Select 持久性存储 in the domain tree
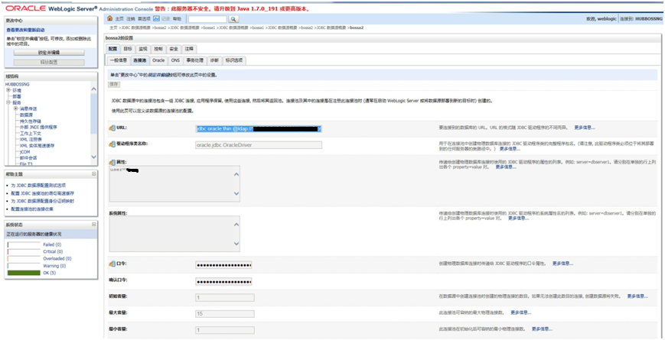 tap(31, 121)
